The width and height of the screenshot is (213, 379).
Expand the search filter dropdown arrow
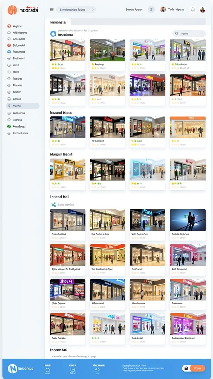coord(202,34)
